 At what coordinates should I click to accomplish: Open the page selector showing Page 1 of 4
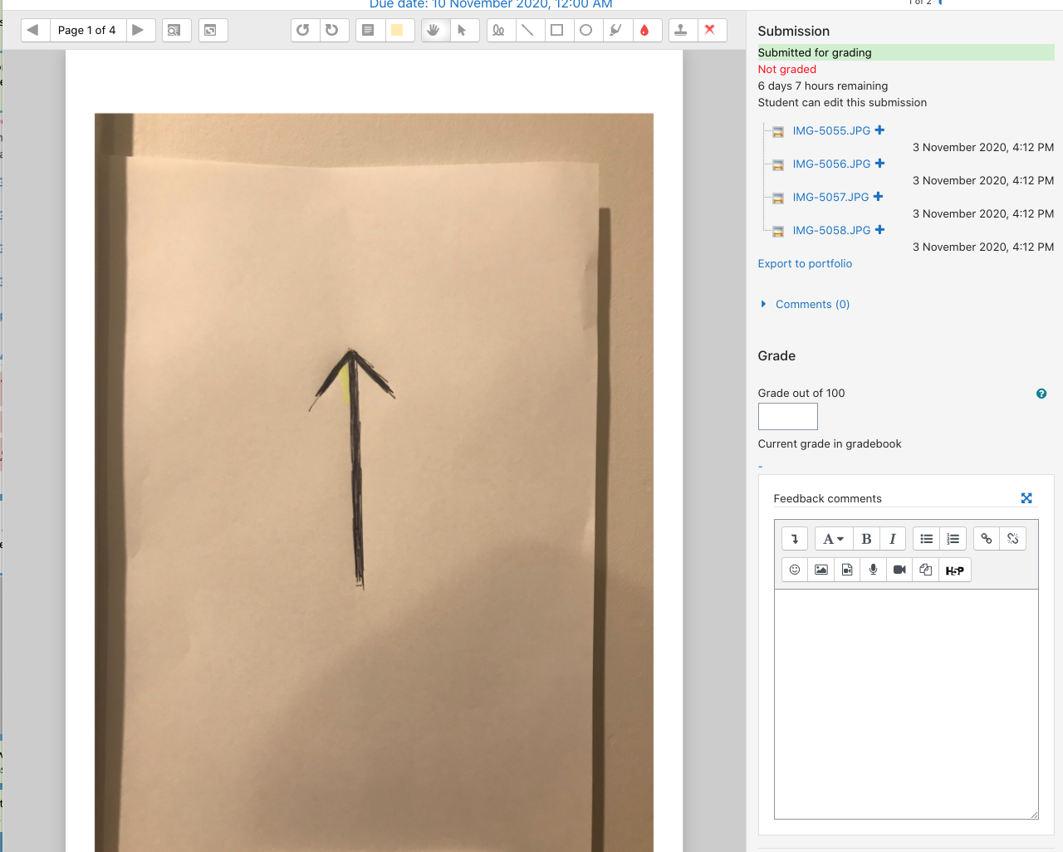(x=86, y=30)
